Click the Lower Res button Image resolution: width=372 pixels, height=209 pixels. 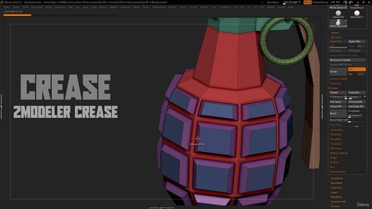click(338, 41)
